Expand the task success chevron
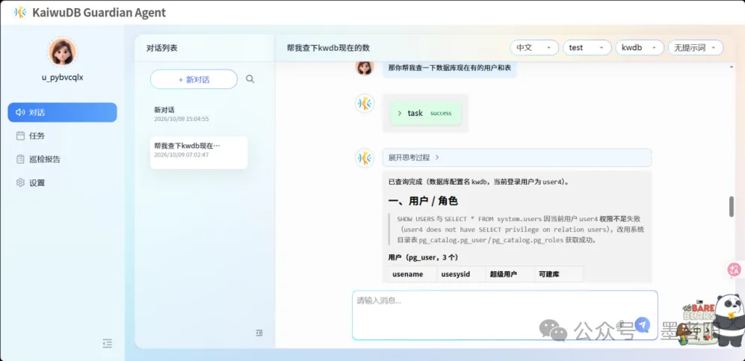This screenshot has height=361, width=745. 400,113
